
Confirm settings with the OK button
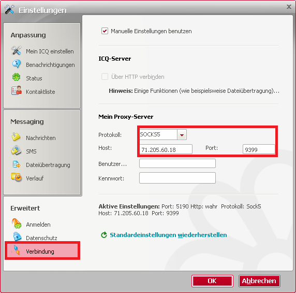click(212, 281)
